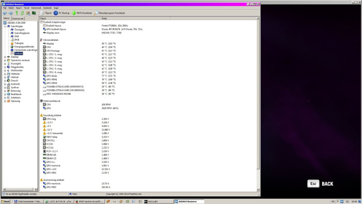Select the WDC WD10EADS drive temperature row
362x204 pixels.
[148, 94]
